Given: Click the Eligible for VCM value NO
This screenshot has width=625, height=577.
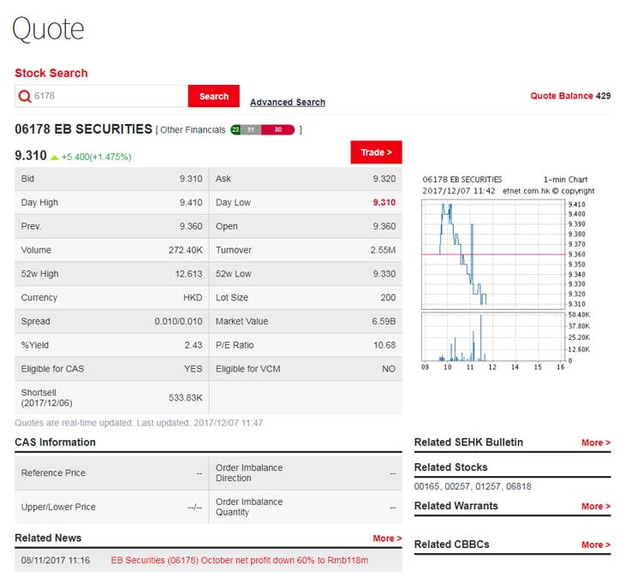Looking at the screenshot, I should point(389,369).
